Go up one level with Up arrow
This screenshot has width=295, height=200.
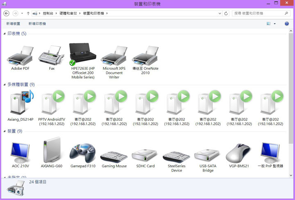[28, 13]
